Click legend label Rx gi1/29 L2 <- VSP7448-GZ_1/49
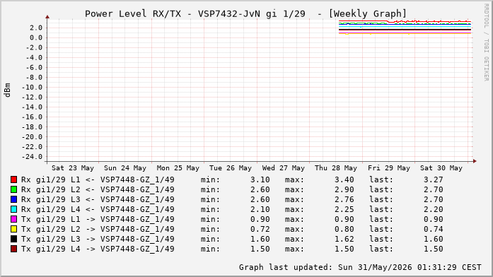This screenshot has width=493, height=277. 98,189
